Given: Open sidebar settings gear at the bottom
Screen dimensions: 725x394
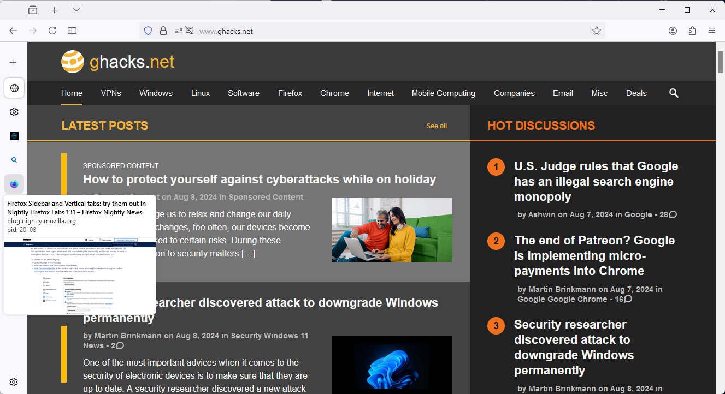Looking at the screenshot, I should (x=14, y=382).
